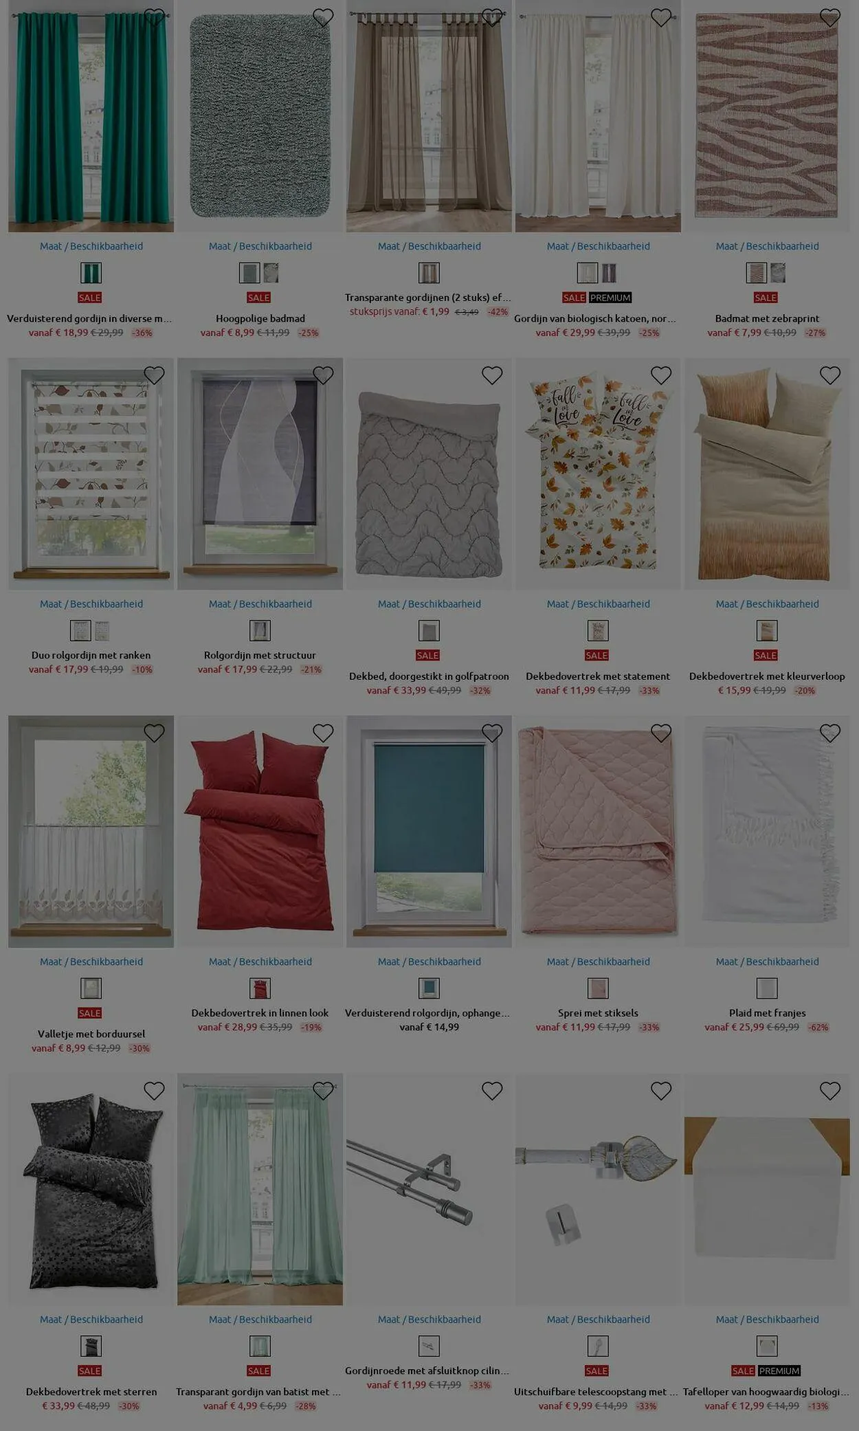Screen dimensions: 859x1431
Task: Tap heart on Gordijnroede met afsluitknop
Action: tap(492, 1091)
